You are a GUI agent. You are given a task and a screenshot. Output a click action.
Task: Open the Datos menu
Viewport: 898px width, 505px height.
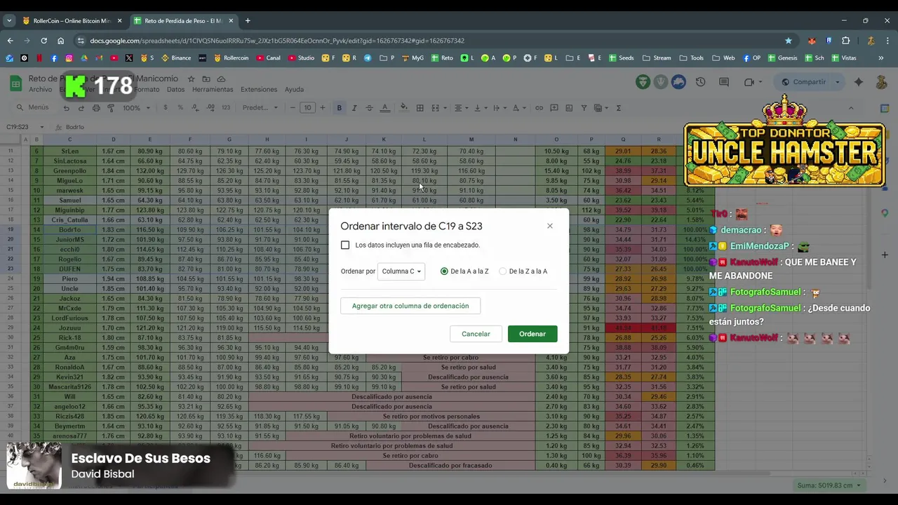[x=175, y=90]
